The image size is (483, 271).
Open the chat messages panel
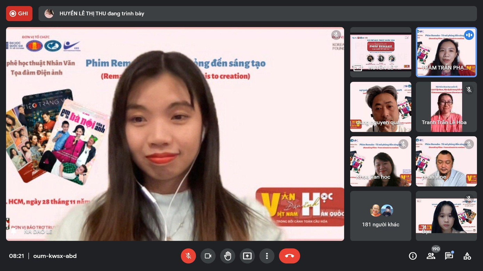449,256
